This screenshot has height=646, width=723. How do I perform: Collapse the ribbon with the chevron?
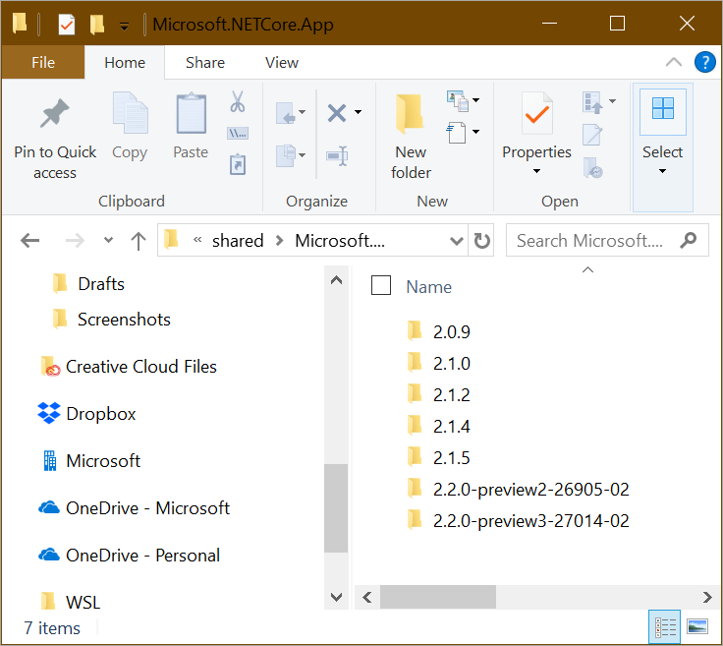coord(674,62)
